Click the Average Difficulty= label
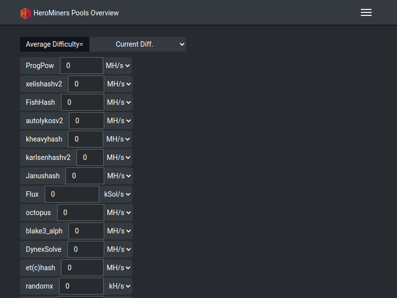Image resolution: width=397 pixels, height=298 pixels. pos(55,44)
